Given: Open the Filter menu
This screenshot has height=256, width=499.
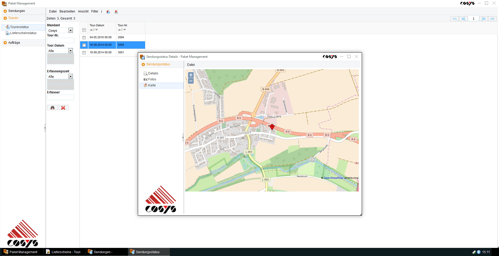Looking at the screenshot, I should (95, 11).
